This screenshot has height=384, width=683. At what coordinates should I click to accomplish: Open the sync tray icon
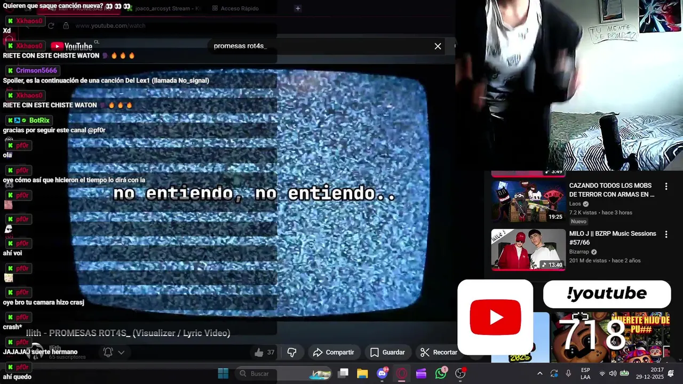[x=554, y=373]
